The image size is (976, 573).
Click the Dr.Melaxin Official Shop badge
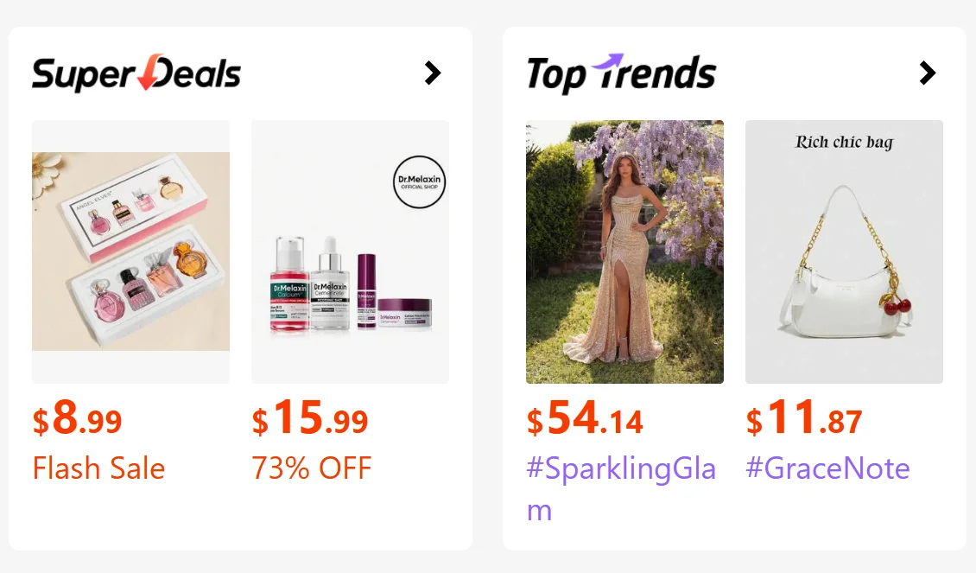[419, 182]
